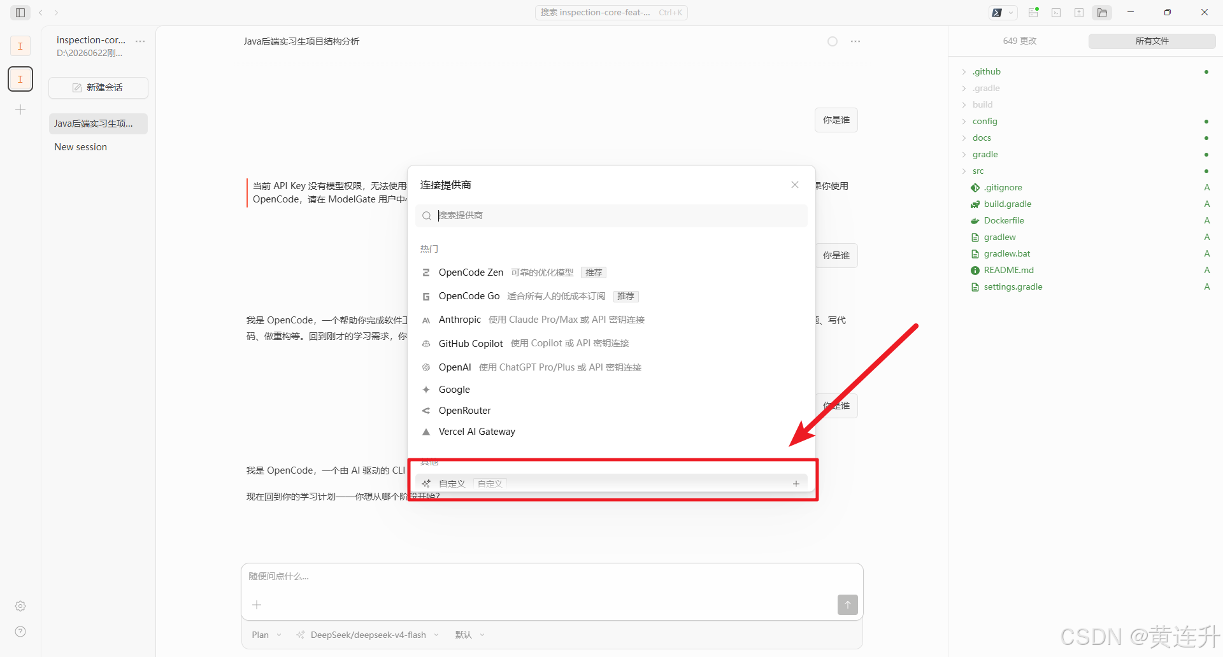Go forward with the right arrow
This screenshot has height=657, width=1223.
56,13
